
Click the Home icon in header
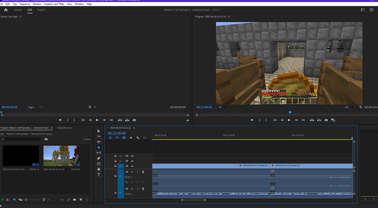6,10
